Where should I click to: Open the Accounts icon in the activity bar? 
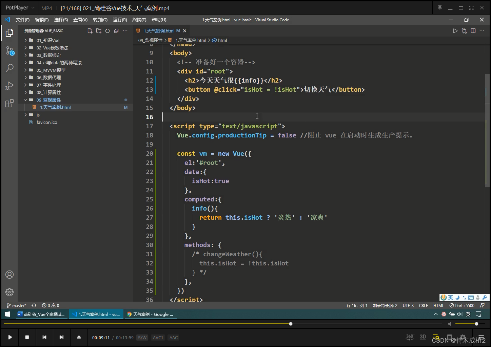tap(9, 275)
